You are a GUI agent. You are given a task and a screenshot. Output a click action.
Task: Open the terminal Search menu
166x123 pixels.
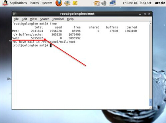tap(44, 19)
